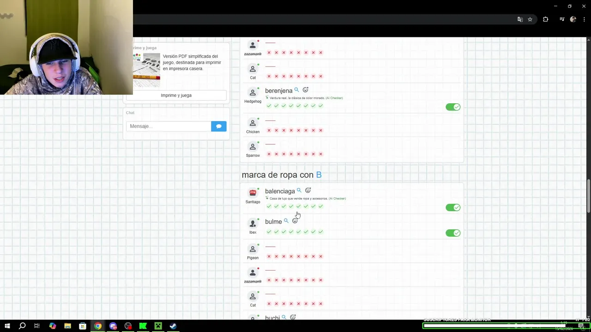
Task: Toggle off approval for balenciaga answer
Action: click(x=453, y=207)
